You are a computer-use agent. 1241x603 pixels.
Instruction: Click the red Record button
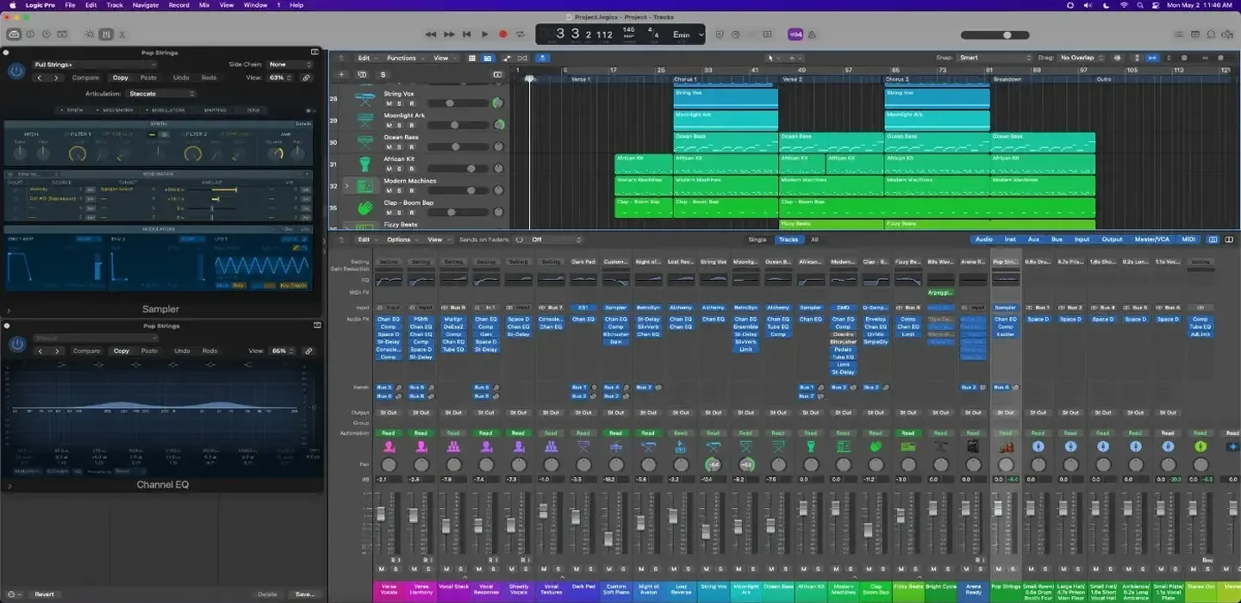pyautogui.click(x=503, y=34)
